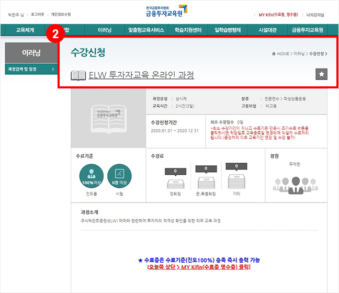The image size is (339, 293).
Task: Click the 정원 people group icon
Action: (x=296, y=185)
